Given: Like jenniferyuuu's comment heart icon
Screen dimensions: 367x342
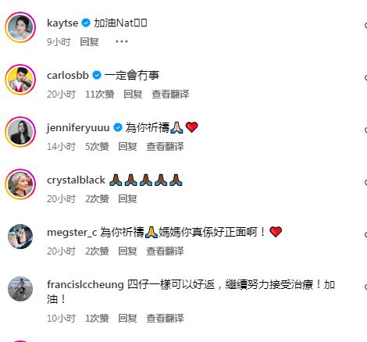Looking at the screenshot, I should tap(365, 130).
